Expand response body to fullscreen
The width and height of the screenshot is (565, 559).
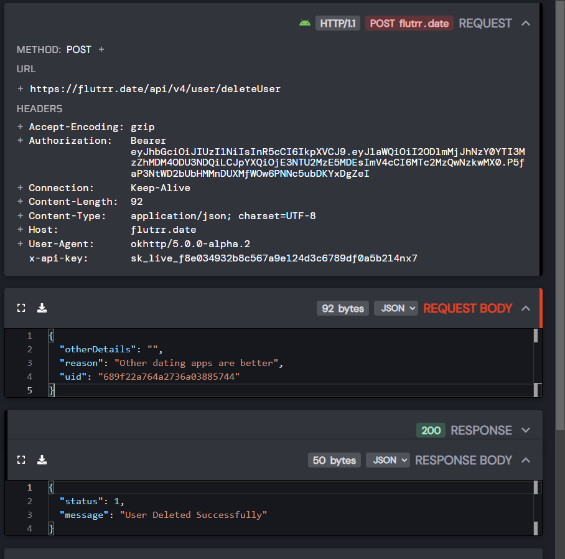tap(21, 459)
